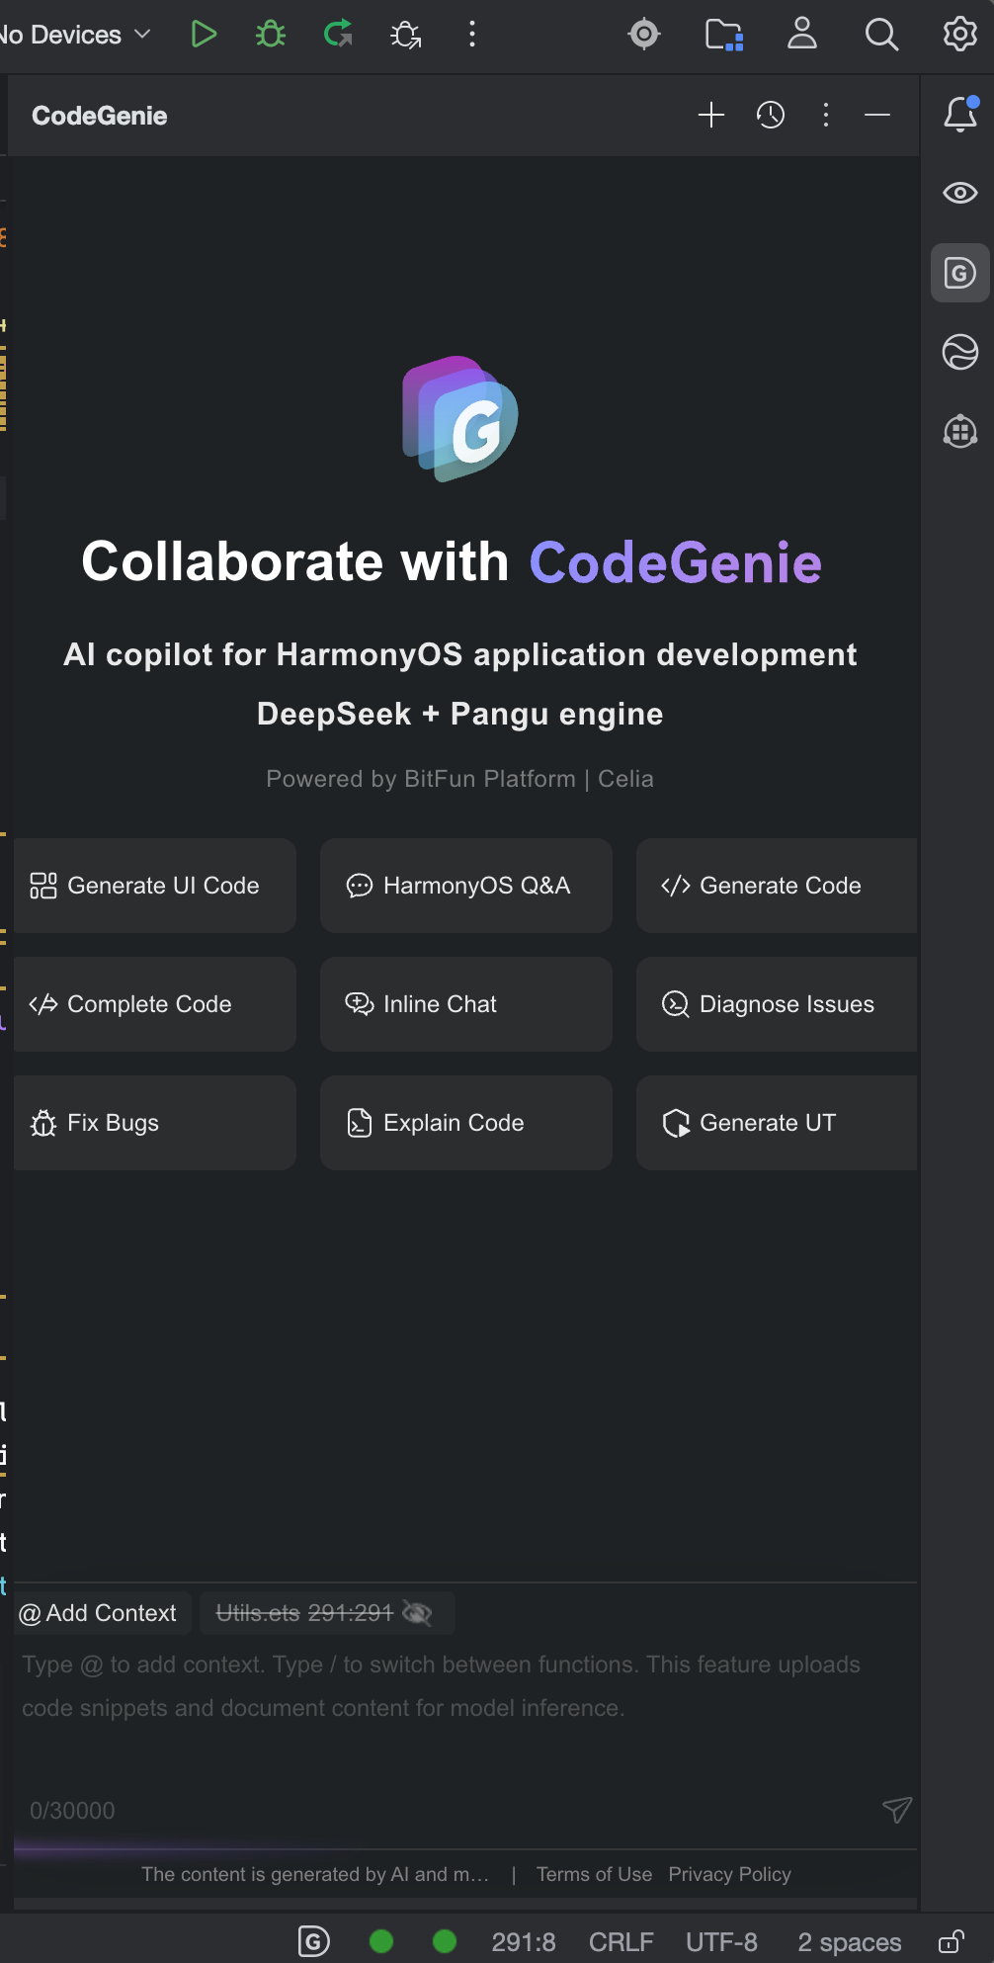Open the CodeGenie panel options menu
Image resolution: width=994 pixels, height=1963 pixels.
pos(826,116)
